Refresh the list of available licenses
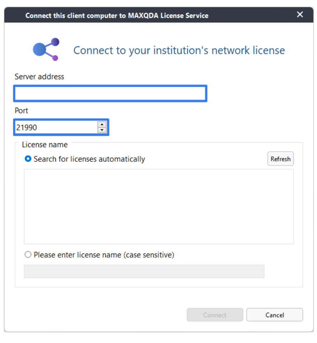 280,159
